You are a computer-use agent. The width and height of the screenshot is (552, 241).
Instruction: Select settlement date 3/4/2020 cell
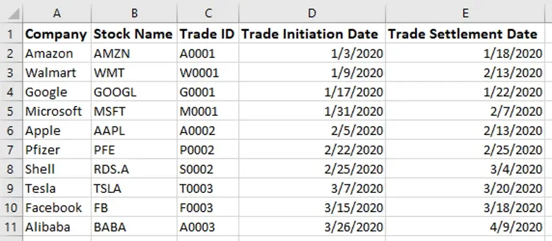[x=465, y=170]
